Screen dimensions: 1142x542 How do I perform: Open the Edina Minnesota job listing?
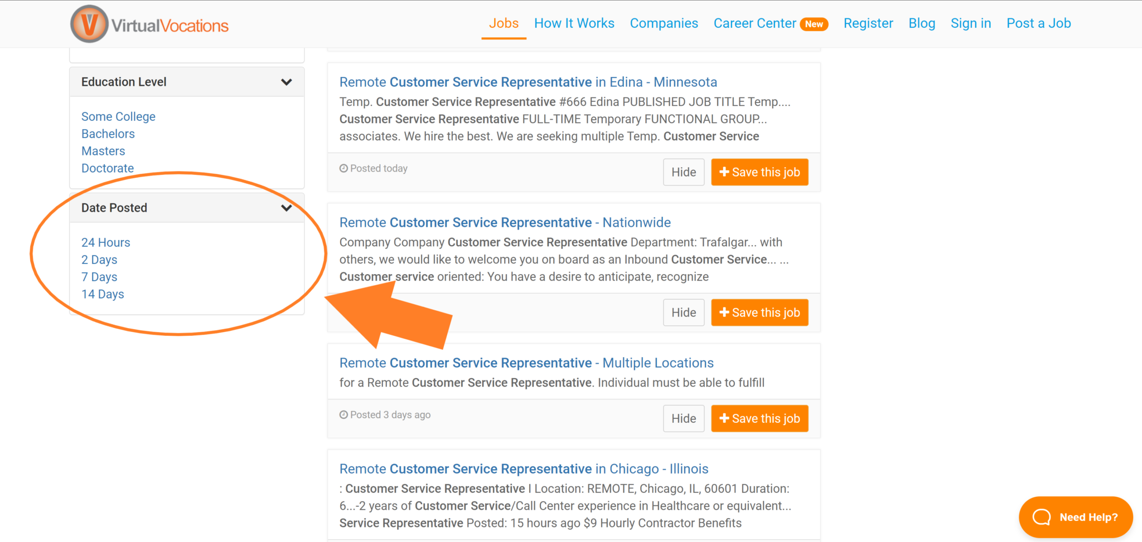pyautogui.click(x=528, y=81)
